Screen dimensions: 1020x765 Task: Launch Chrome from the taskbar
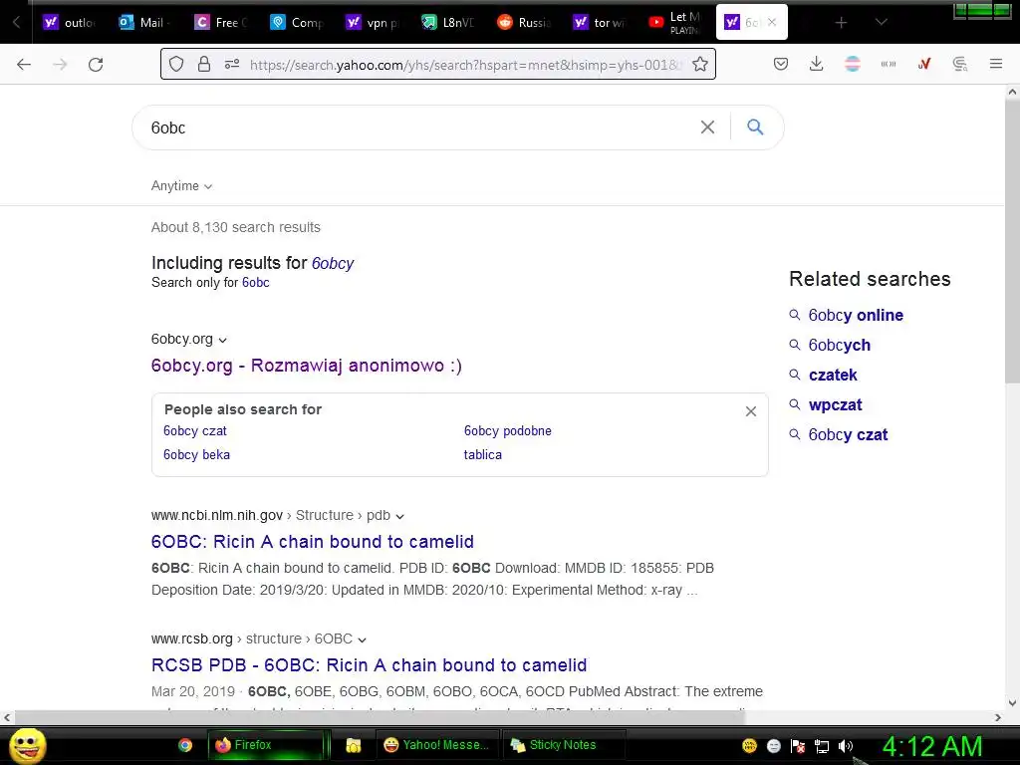(x=185, y=745)
